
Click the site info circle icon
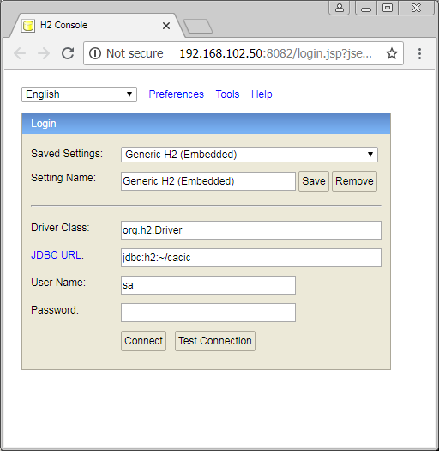pyautogui.click(x=95, y=53)
